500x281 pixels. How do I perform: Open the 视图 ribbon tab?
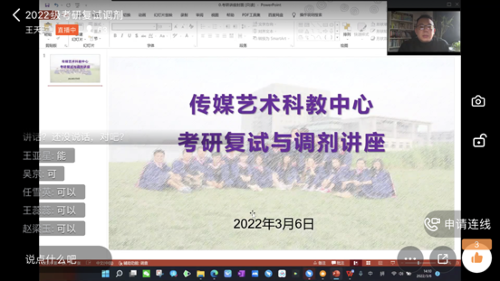click(x=215, y=15)
